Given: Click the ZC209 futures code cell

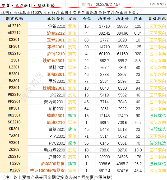Looking at the screenshot, I should [14, 150].
